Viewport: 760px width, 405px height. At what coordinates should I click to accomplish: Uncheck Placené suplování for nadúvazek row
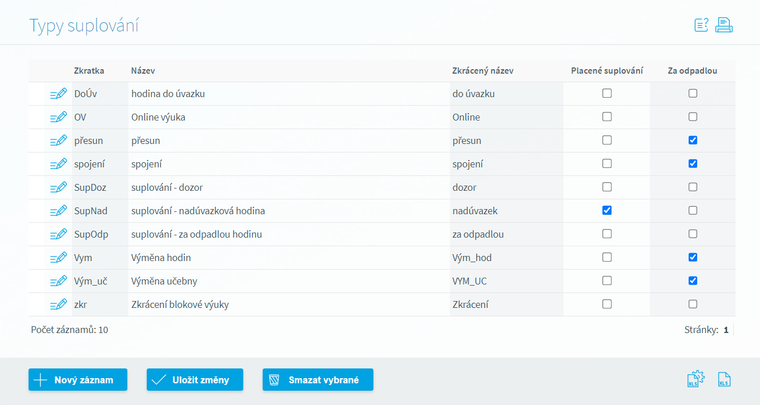[x=607, y=210]
